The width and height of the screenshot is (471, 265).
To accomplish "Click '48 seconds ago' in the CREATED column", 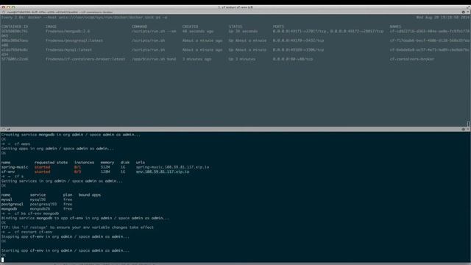I will point(198,31).
